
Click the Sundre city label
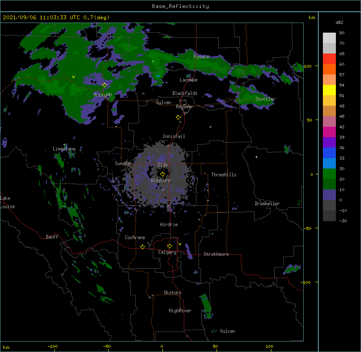[122, 163]
